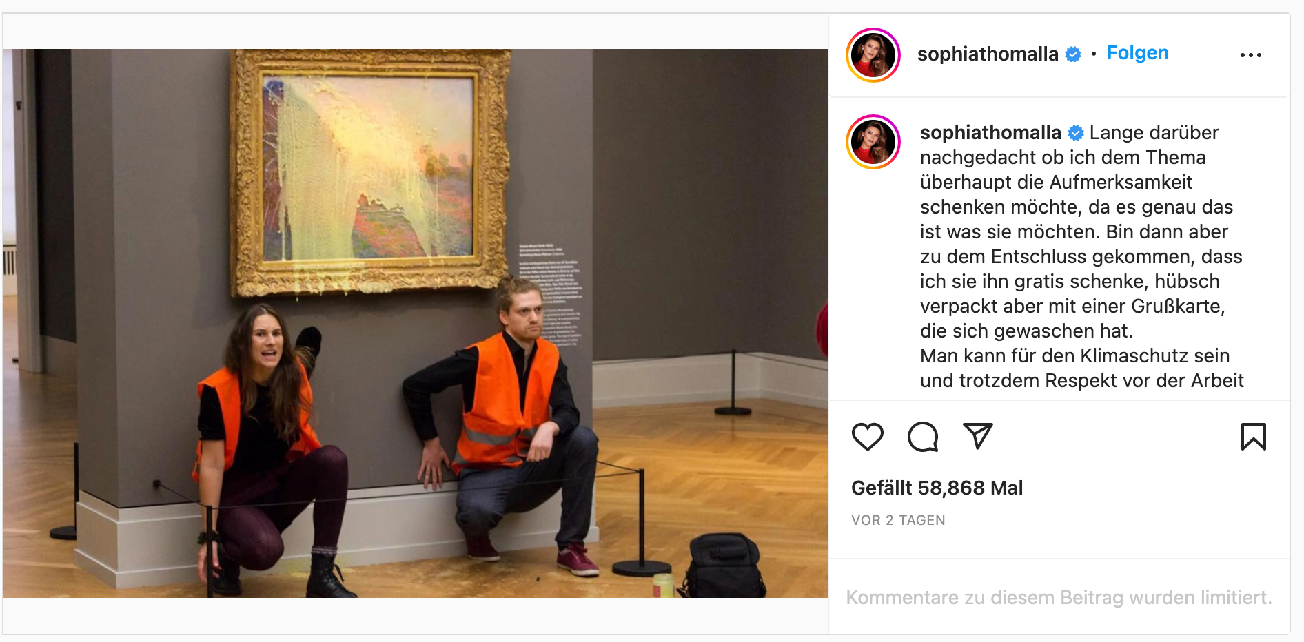Click the verified badge beside the caption username

1076,133
